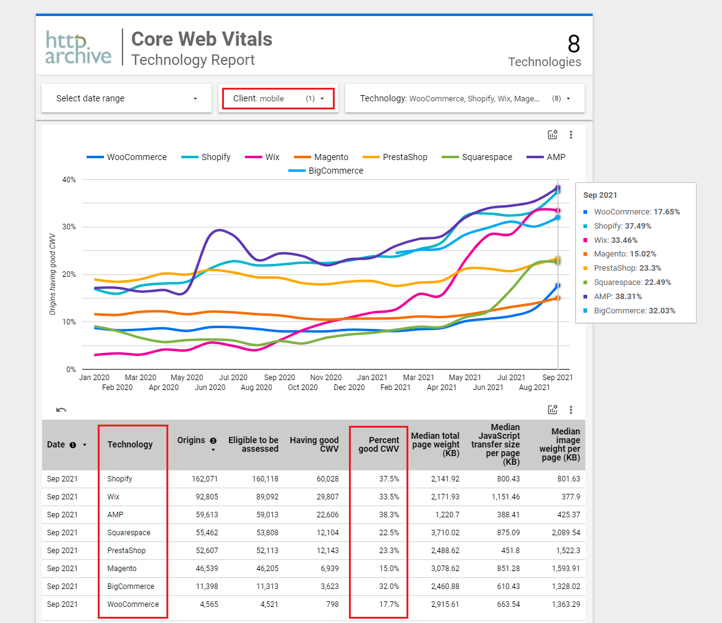Click sort arrow beside Date column header
This screenshot has height=623, width=722.
click(85, 445)
